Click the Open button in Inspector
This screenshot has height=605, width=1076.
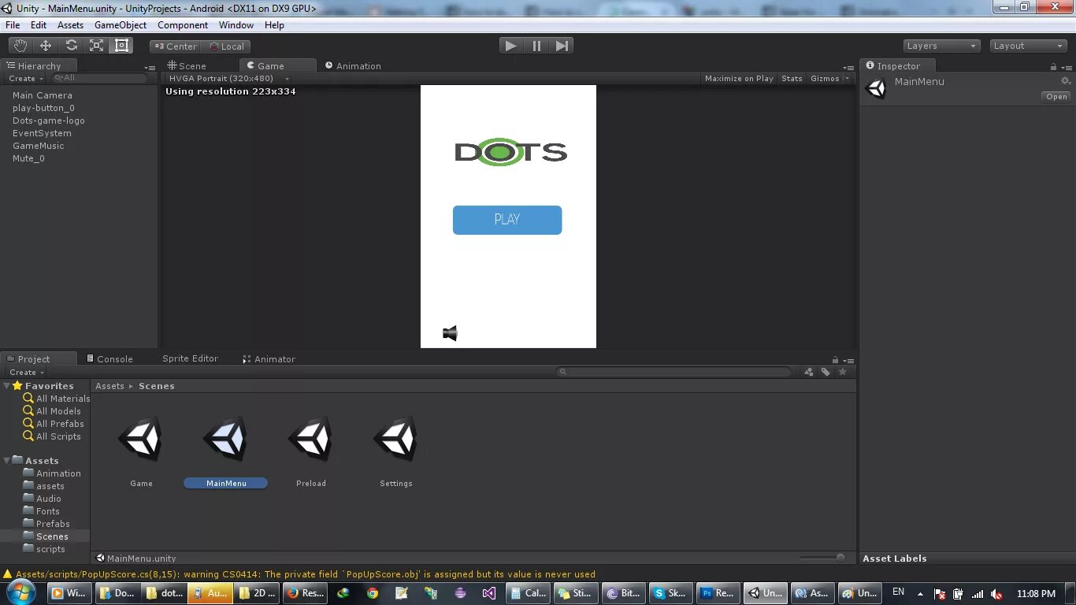tap(1056, 97)
